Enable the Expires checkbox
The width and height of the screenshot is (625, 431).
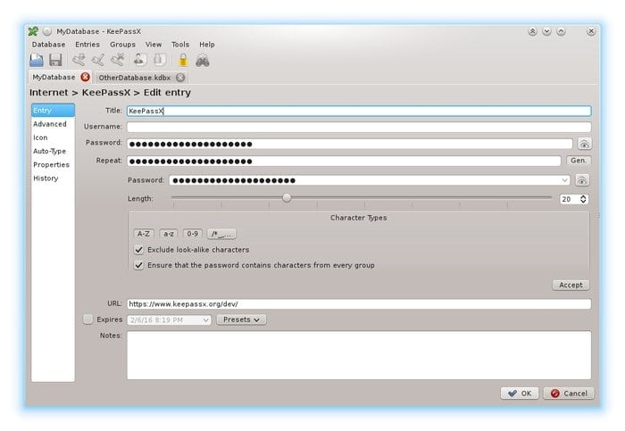pos(88,319)
